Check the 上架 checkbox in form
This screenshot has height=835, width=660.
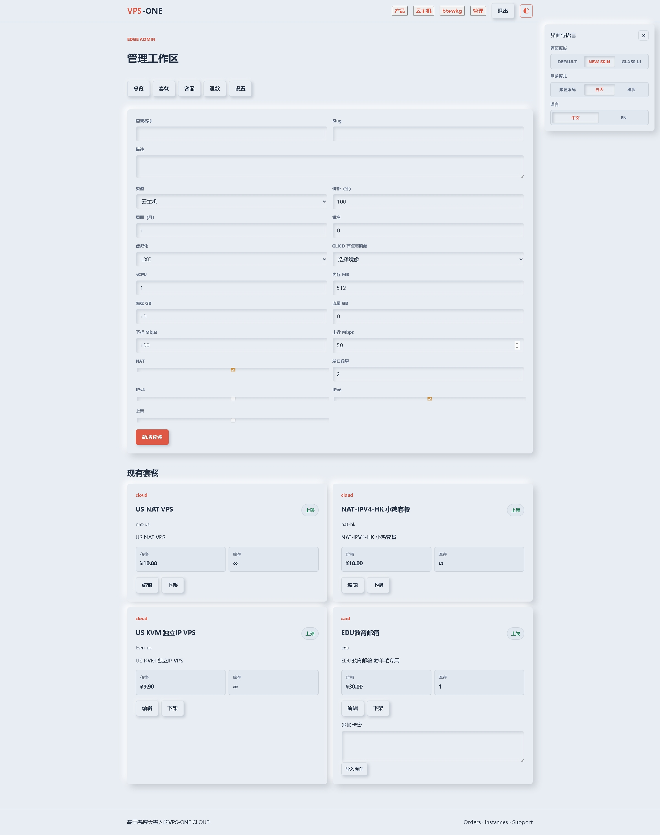233,420
